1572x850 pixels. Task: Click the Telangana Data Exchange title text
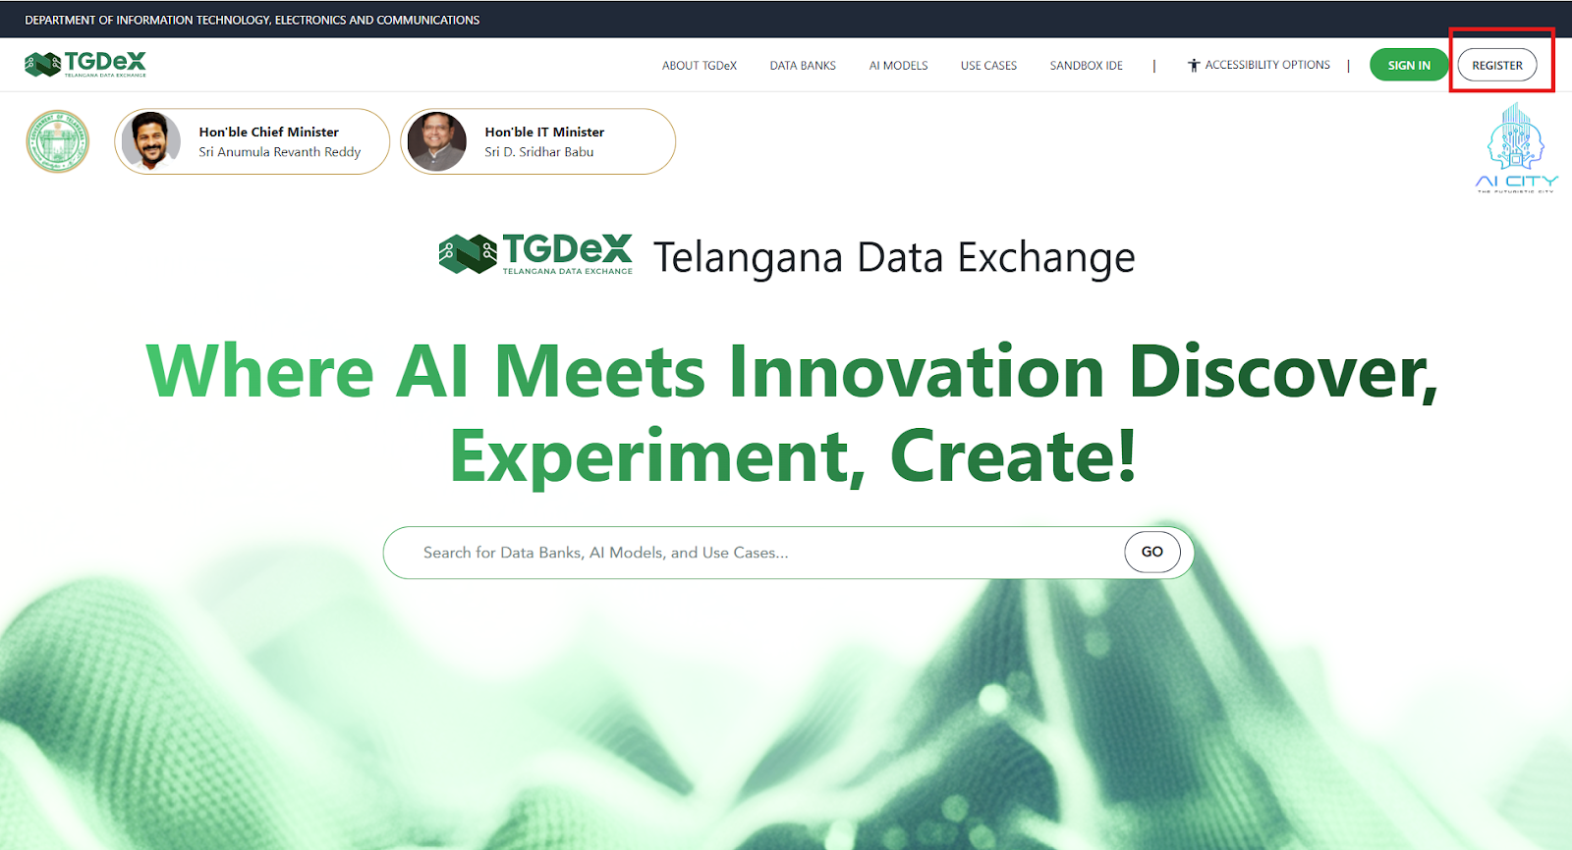[894, 258]
